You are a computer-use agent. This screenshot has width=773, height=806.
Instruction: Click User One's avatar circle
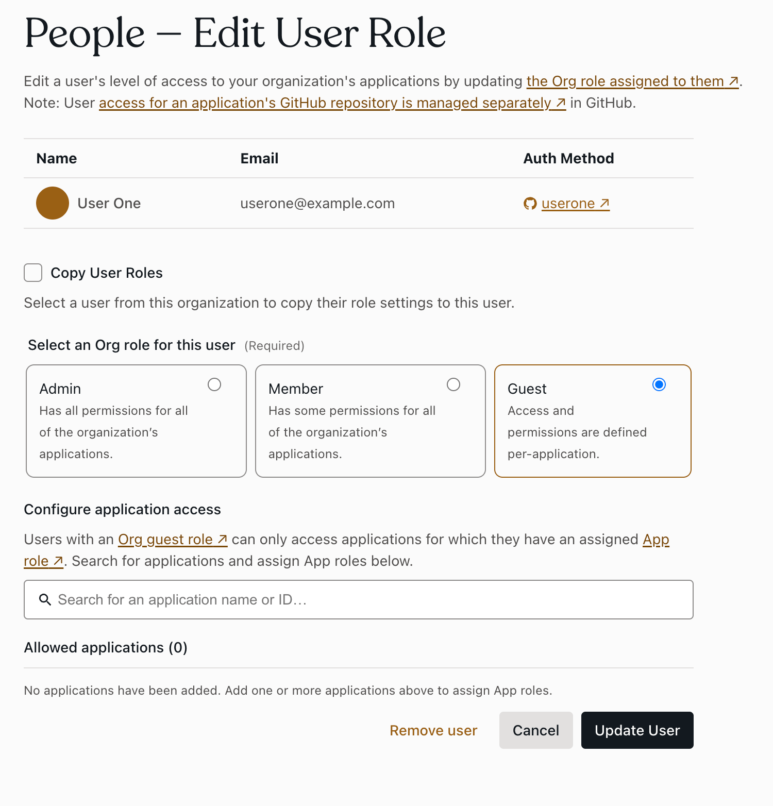coord(52,203)
